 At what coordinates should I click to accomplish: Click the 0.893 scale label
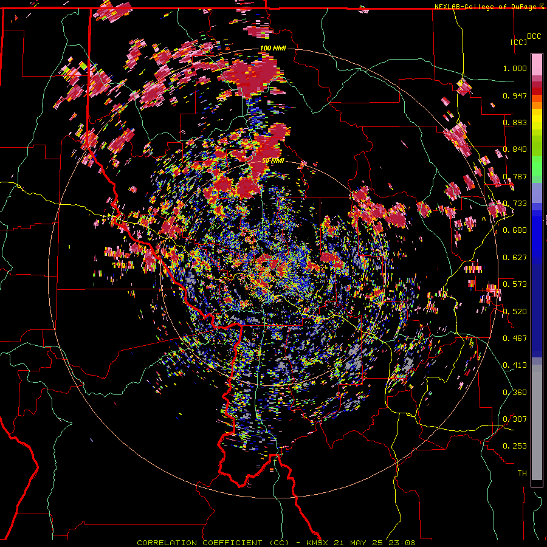click(515, 122)
